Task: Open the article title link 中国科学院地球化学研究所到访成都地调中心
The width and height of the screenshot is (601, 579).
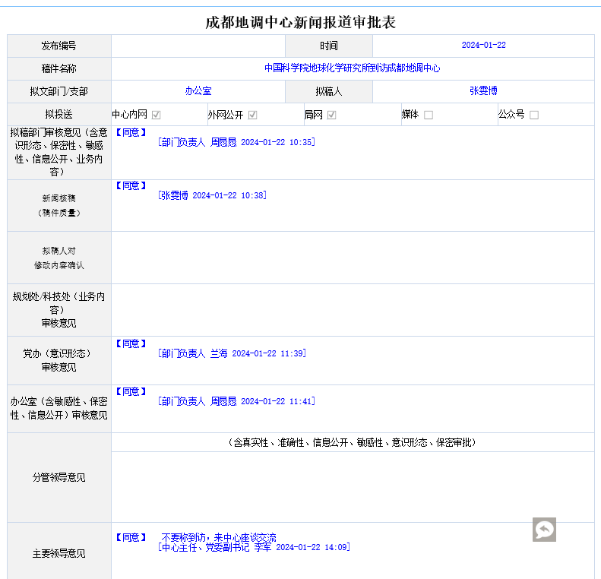Action: (352, 68)
